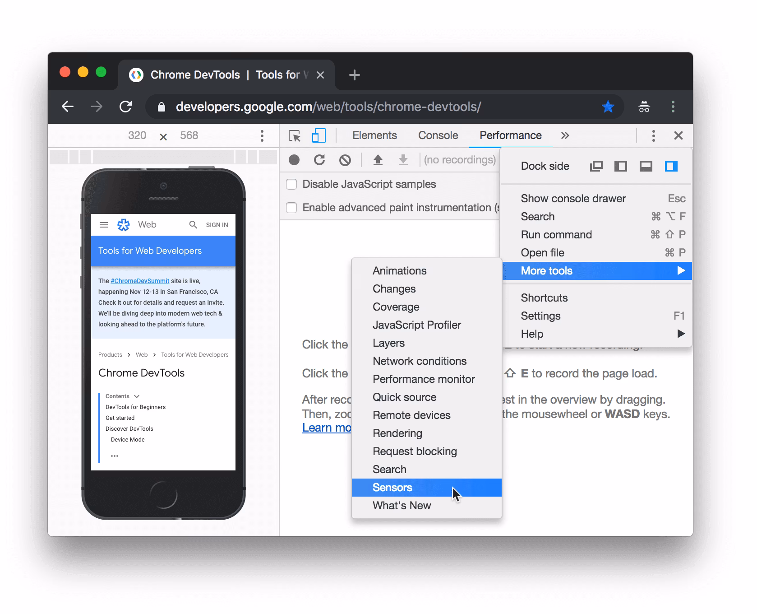757x614 pixels.
Task: Enable the Disable JavaScript samples checkbox
Action: 291,184
